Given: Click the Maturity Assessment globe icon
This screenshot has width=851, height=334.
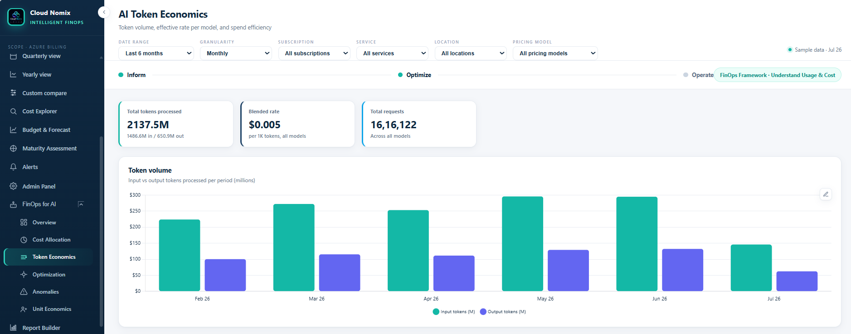Looking at the screenshot, I should click(x=13, y=148).
